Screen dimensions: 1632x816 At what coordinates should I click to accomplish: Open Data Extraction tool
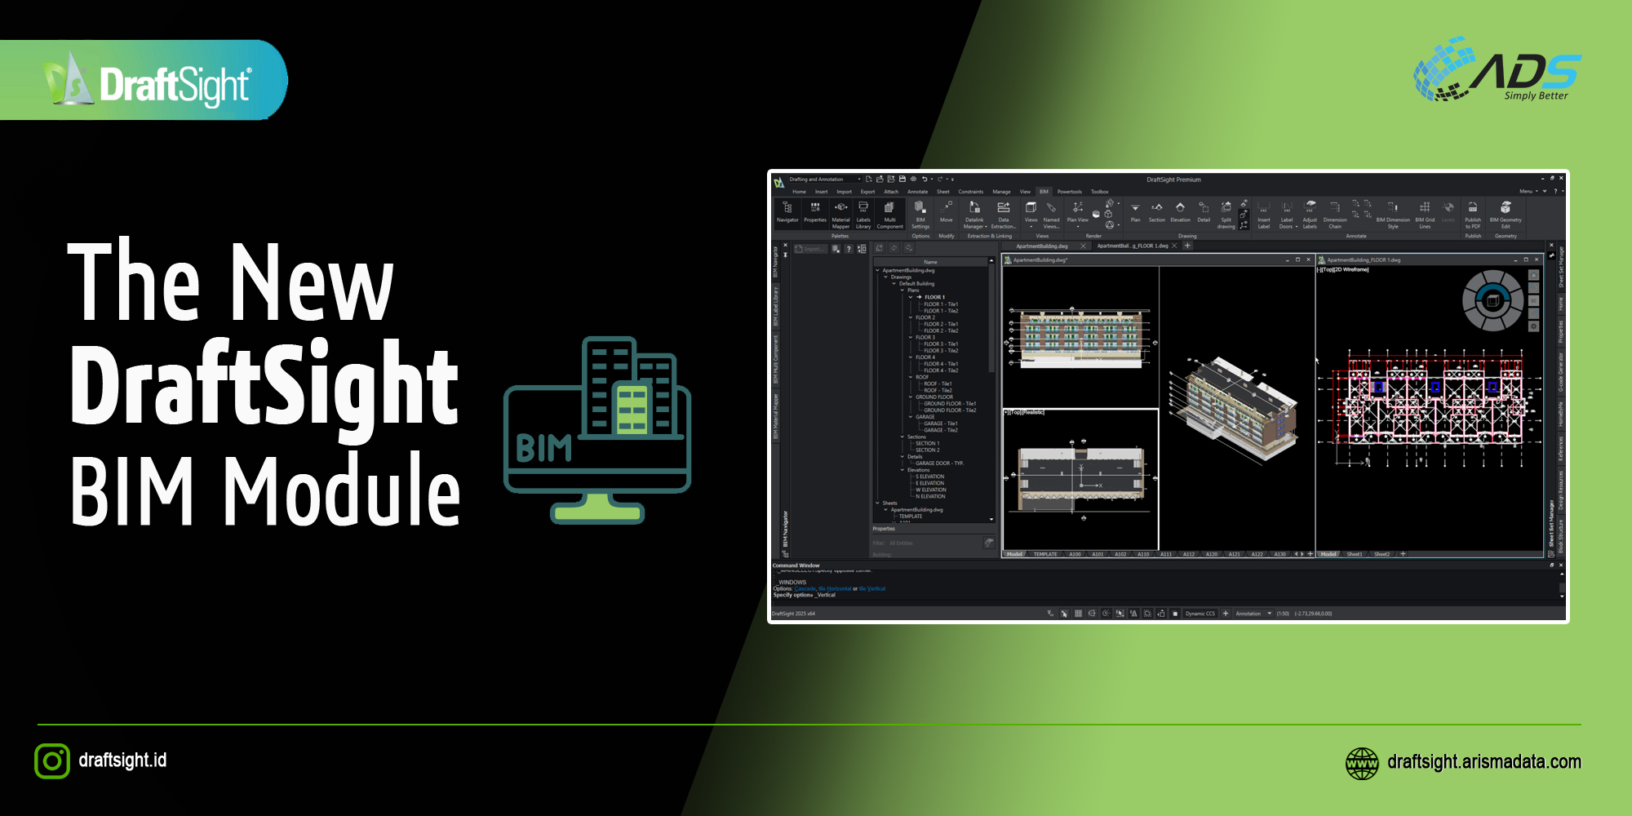tap(1004, 215)
